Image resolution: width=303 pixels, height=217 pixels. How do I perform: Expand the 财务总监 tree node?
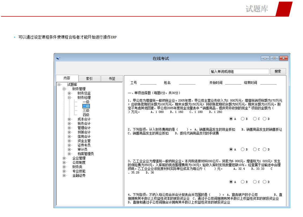[69, 93]
